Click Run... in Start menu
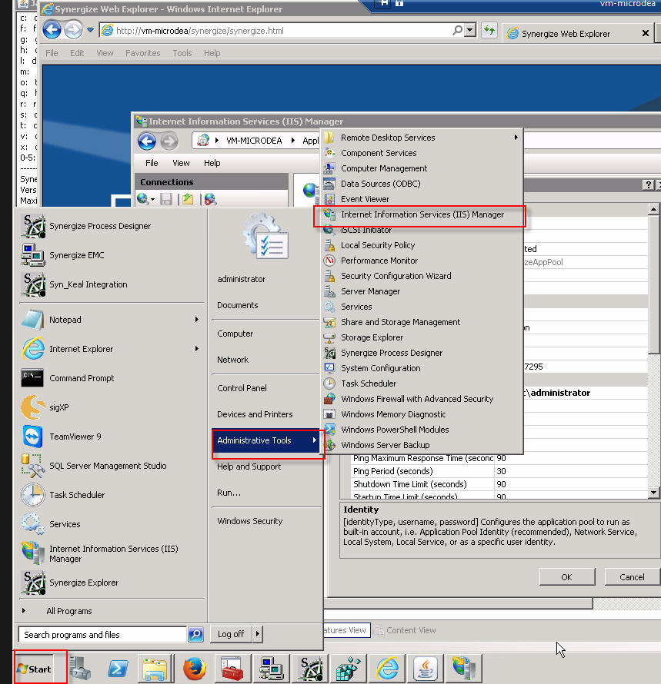Screen dimensions: 661x684 tap(229, 493)
